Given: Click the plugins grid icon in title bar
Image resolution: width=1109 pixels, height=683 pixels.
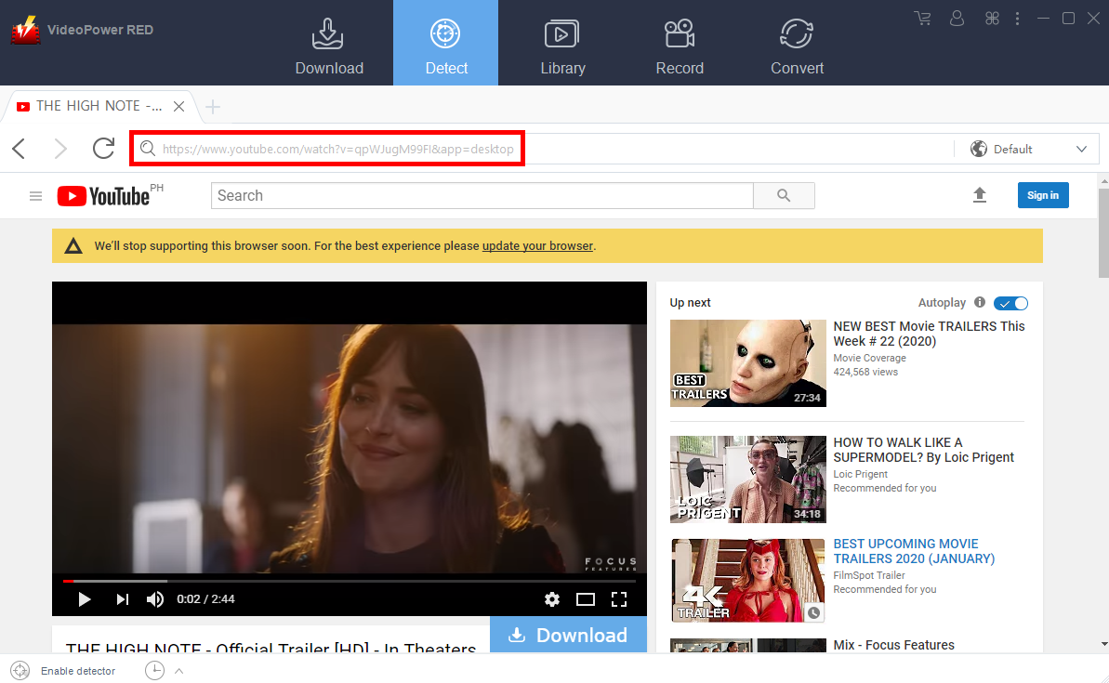Looking at the screenshot, I should coord(991,18).
